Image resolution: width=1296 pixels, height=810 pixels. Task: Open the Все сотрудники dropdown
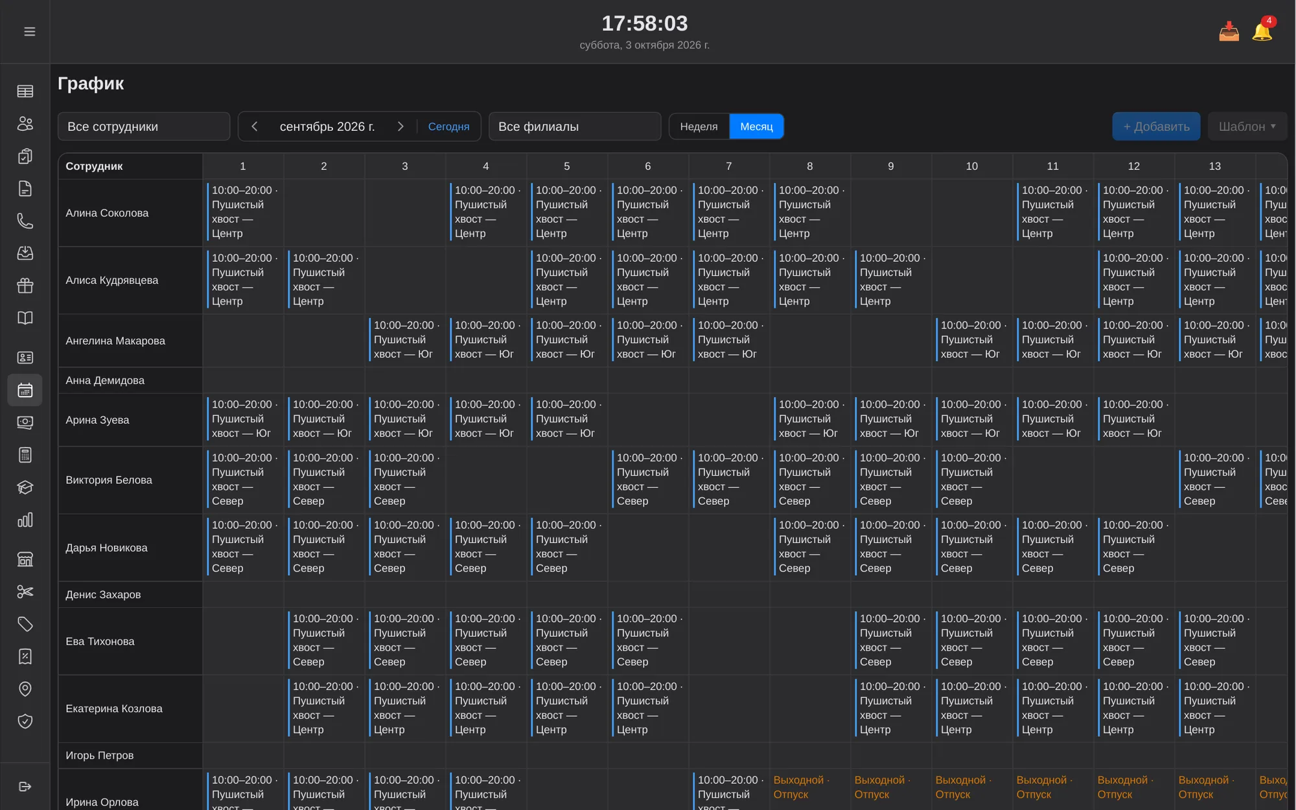pos(144,126)
